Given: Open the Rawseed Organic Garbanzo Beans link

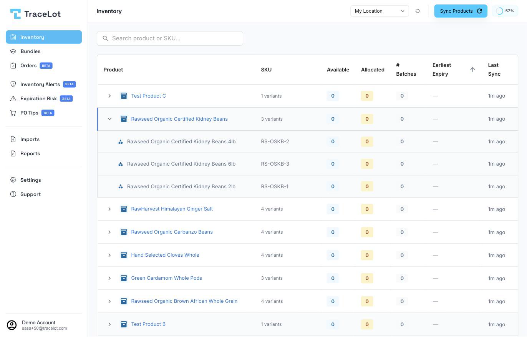Looking at the screenshot, I should tap(172, 232).
